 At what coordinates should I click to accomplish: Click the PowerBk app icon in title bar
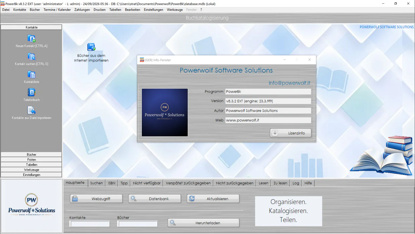pos(3,4)
